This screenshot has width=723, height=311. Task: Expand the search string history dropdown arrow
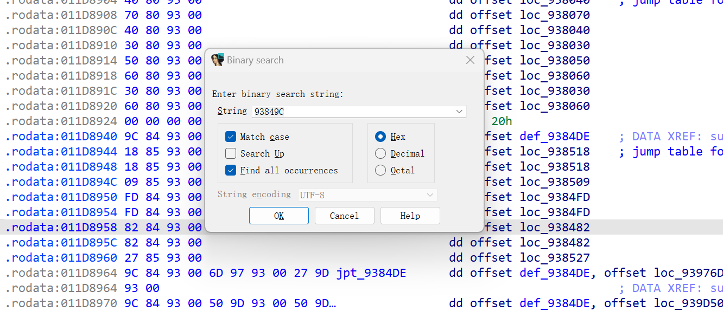460,112
